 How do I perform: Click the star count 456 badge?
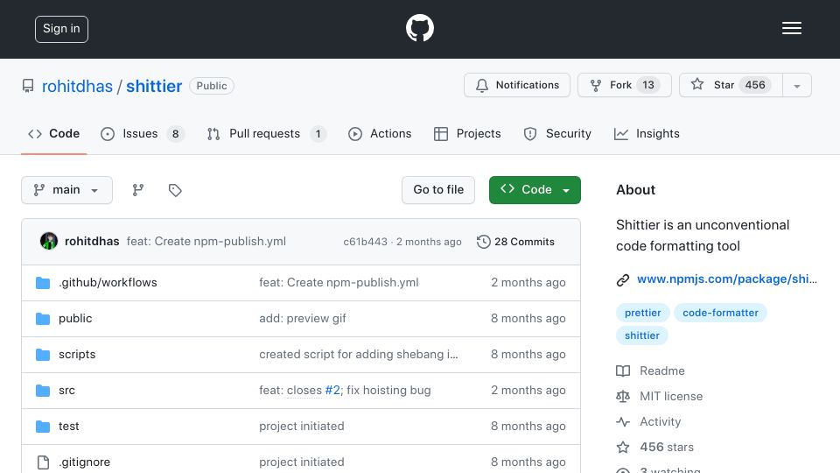[755, 85]
